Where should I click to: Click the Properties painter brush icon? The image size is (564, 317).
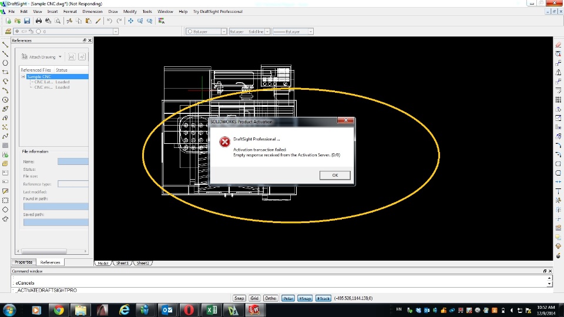pyautogui.click(x=98, y=21)
